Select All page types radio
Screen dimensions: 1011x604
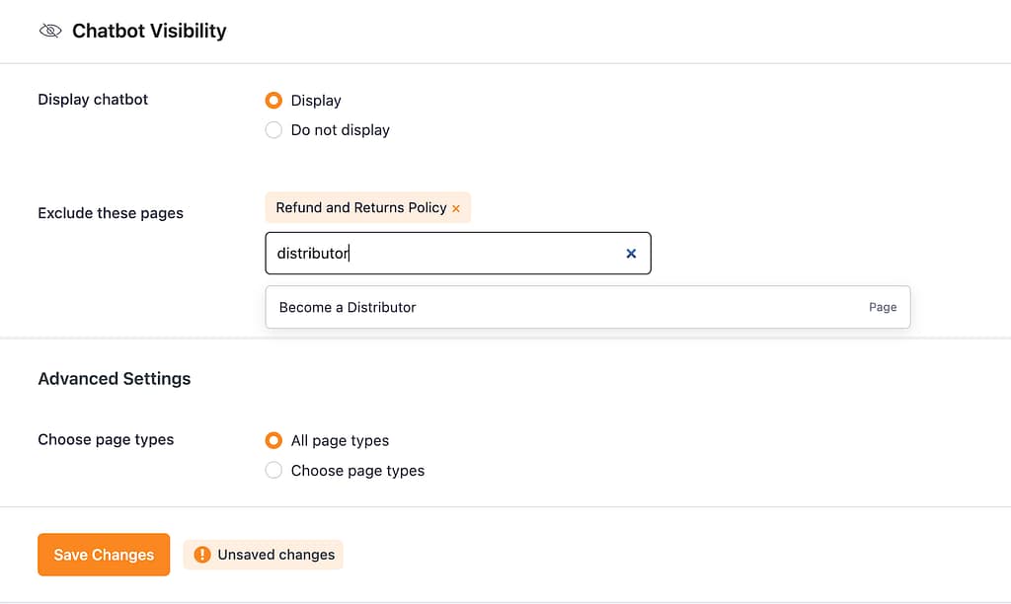pyautogui.click(x=273, y=440)
